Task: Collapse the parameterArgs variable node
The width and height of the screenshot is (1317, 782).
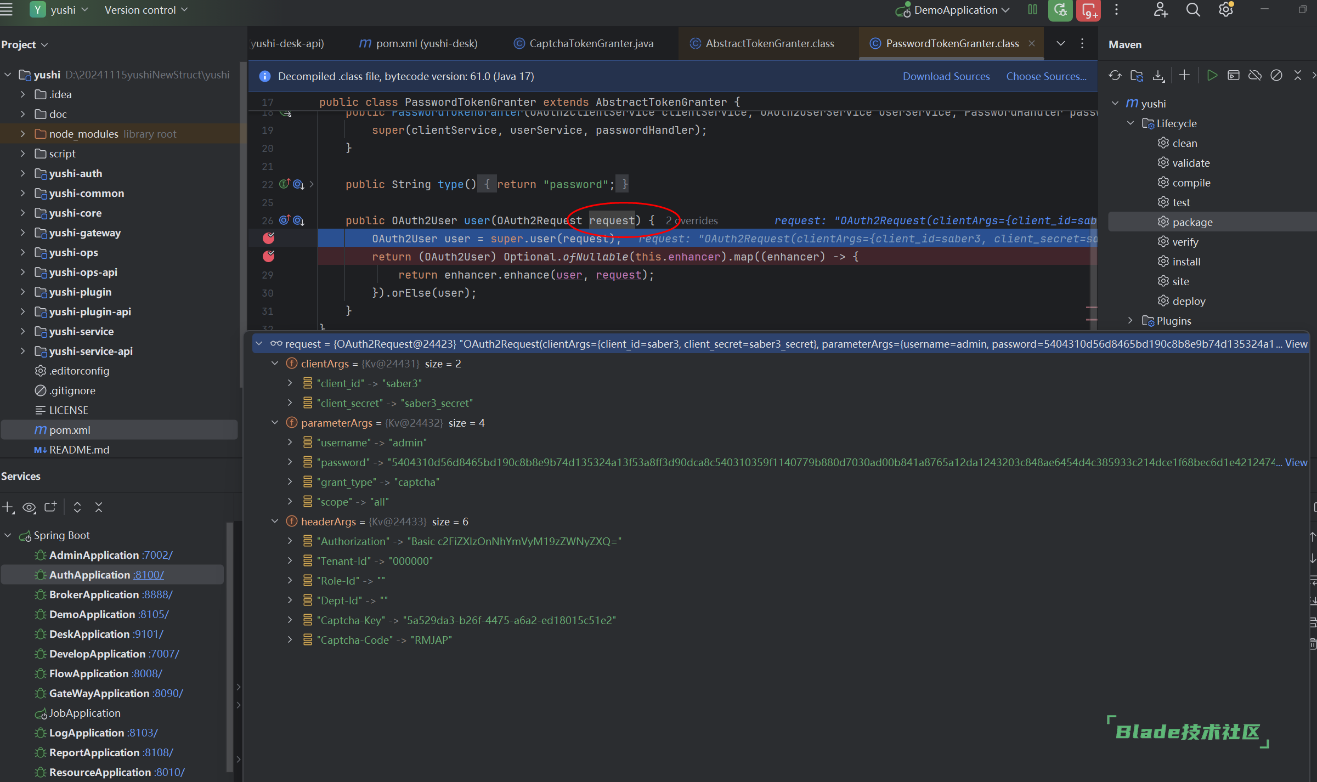Action: (x=275, y=423)
